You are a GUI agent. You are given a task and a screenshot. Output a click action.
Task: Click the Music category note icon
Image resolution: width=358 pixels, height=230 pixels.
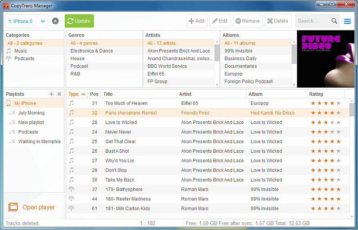pos(9,51)
